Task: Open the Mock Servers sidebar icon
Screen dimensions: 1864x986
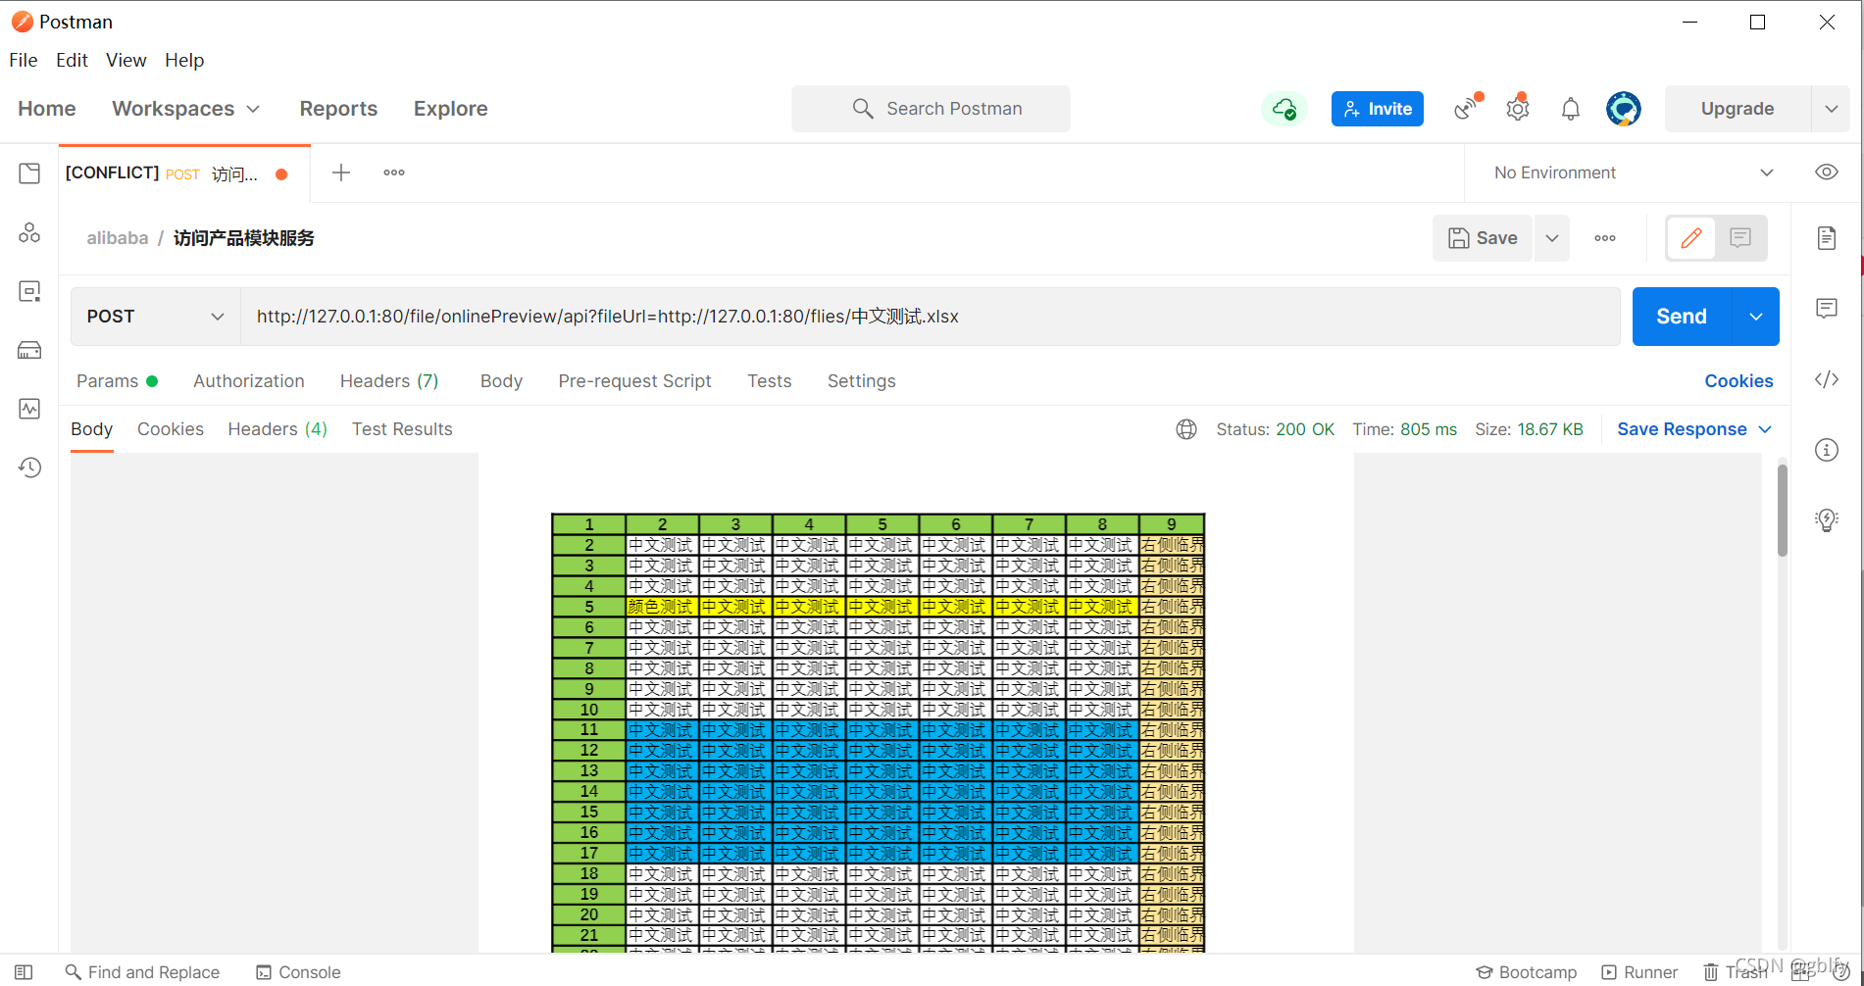Action: [29, 350]
